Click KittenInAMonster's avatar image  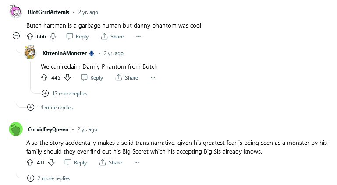pos(30,53)
